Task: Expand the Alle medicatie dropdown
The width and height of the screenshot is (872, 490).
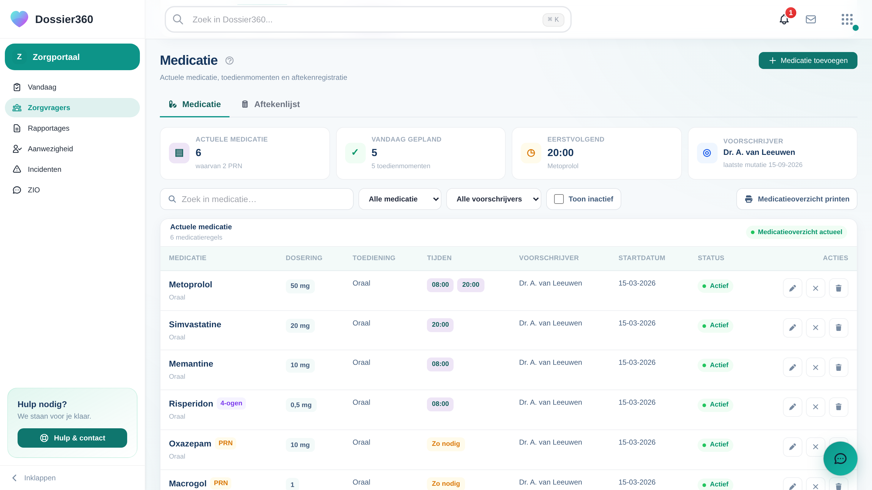Action: pyautogui.click(x=400, y=199)
